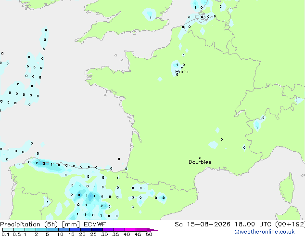Image resolution: width=305 pixels, height=236 pixels.
Task: Click the '(00+192)' forecast offset text
Action: pos(290,224)
